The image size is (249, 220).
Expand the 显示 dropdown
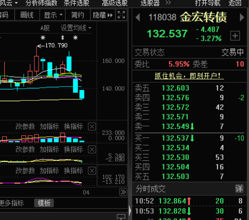[53, 15]
